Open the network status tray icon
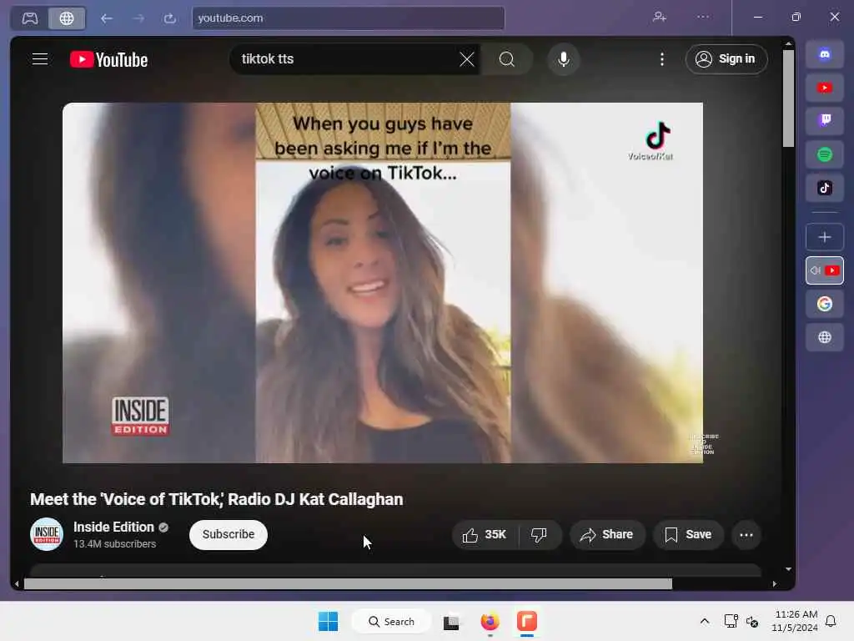Screen dimensions: 854x641 (731, 621)
